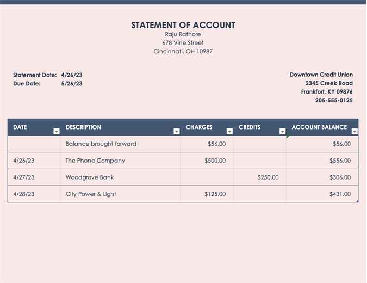367x283 pixels.
Task: Open the DATE column filter dropdown
Action: click(x=57, y=132)
